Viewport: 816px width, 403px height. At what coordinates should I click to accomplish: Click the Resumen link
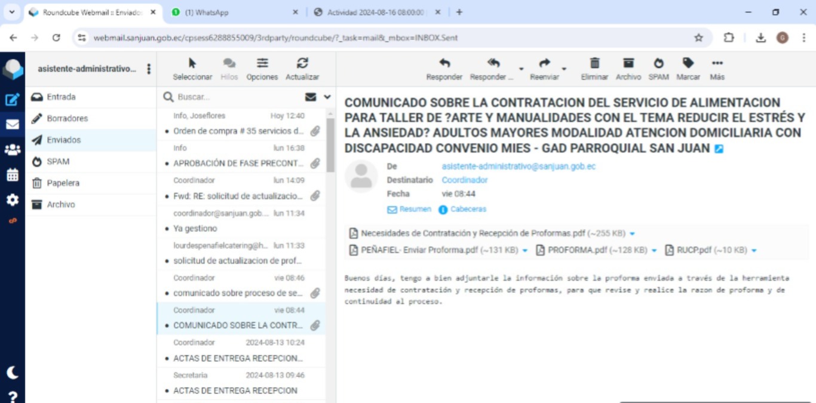tap(409, 210)
